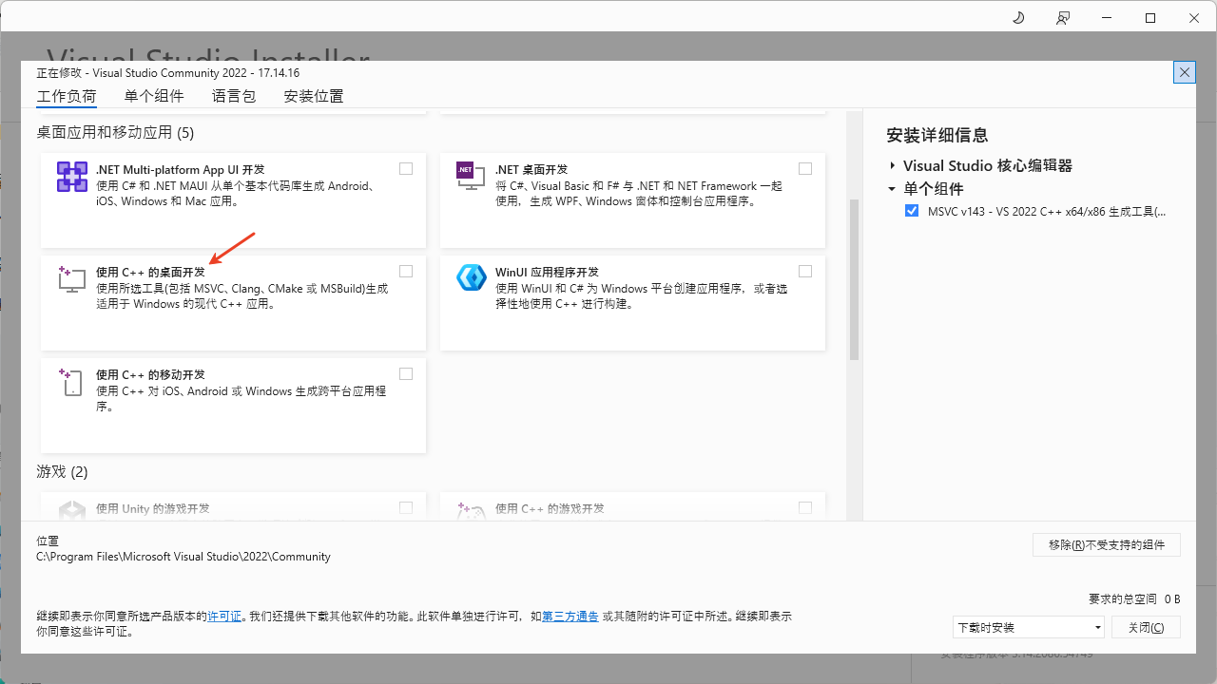Click the install path C:\Program Files text
The height and width of the screenshot is (684, 1217).
pos(184,557)
